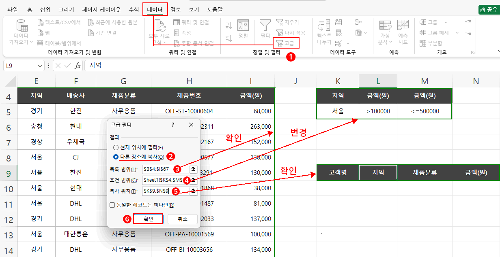Open the 정렬 sort dialog icon

pyautogui.click(x=243, y=25)
